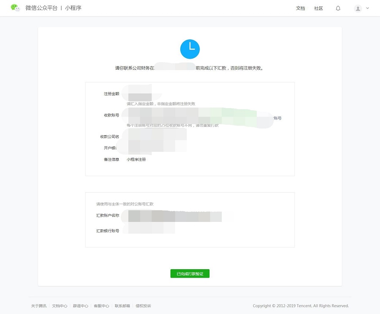Open the 文档中心 footer link
This screenshot has width=380, height=314.
[x=60, y=306]
